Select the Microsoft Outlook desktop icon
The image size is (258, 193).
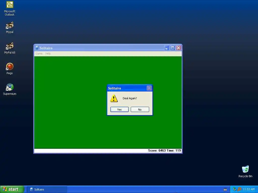(10, 9)
